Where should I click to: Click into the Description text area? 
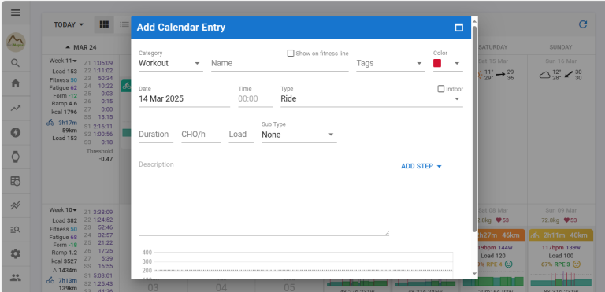[264, 198]
